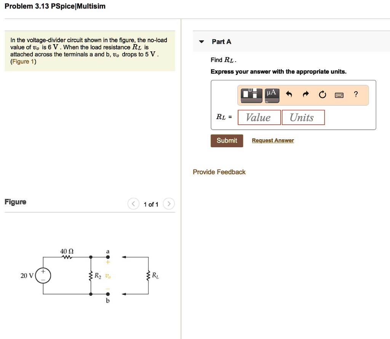
Task: Click the Value input field
Action: click(x=259, y=117)
